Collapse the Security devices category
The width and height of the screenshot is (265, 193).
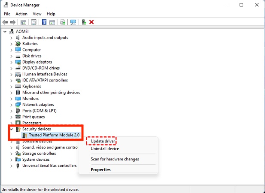12,129
